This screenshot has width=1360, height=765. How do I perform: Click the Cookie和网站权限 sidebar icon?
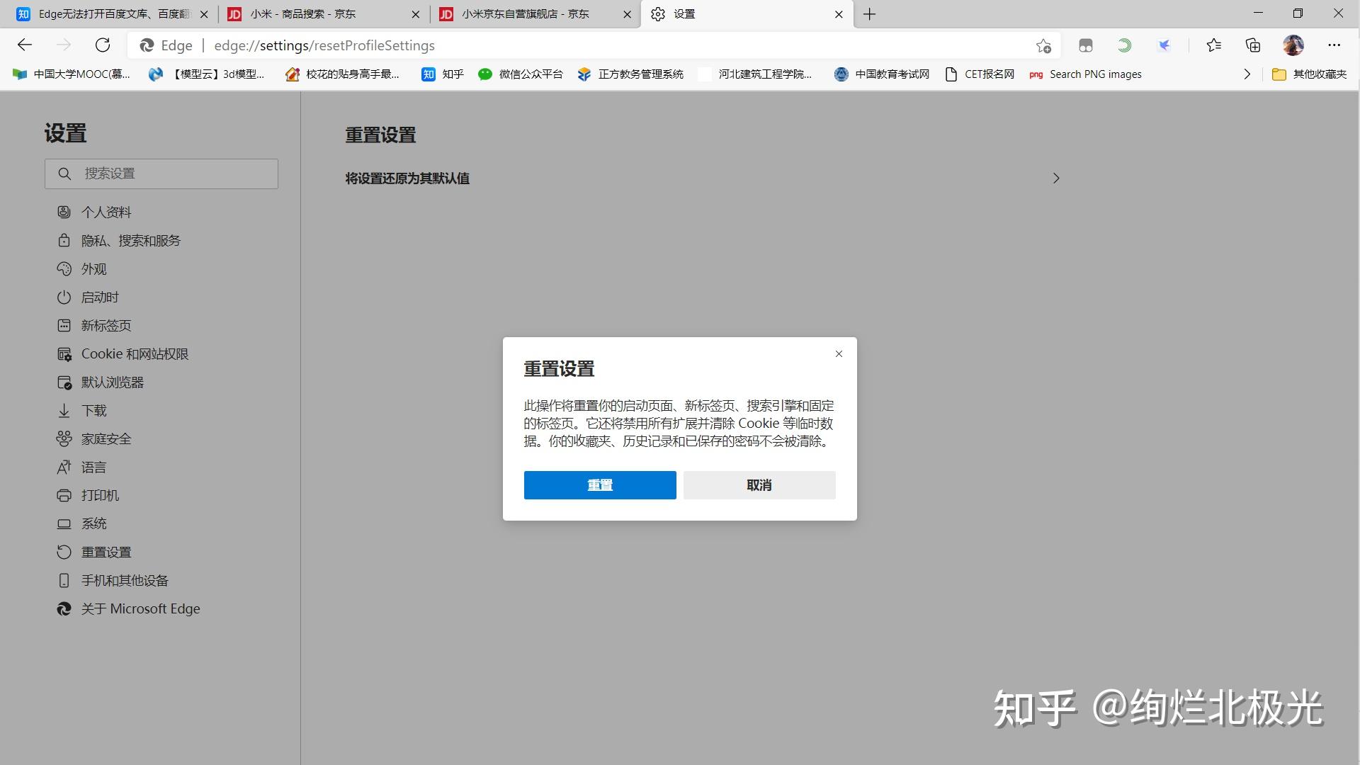[65, 353]
